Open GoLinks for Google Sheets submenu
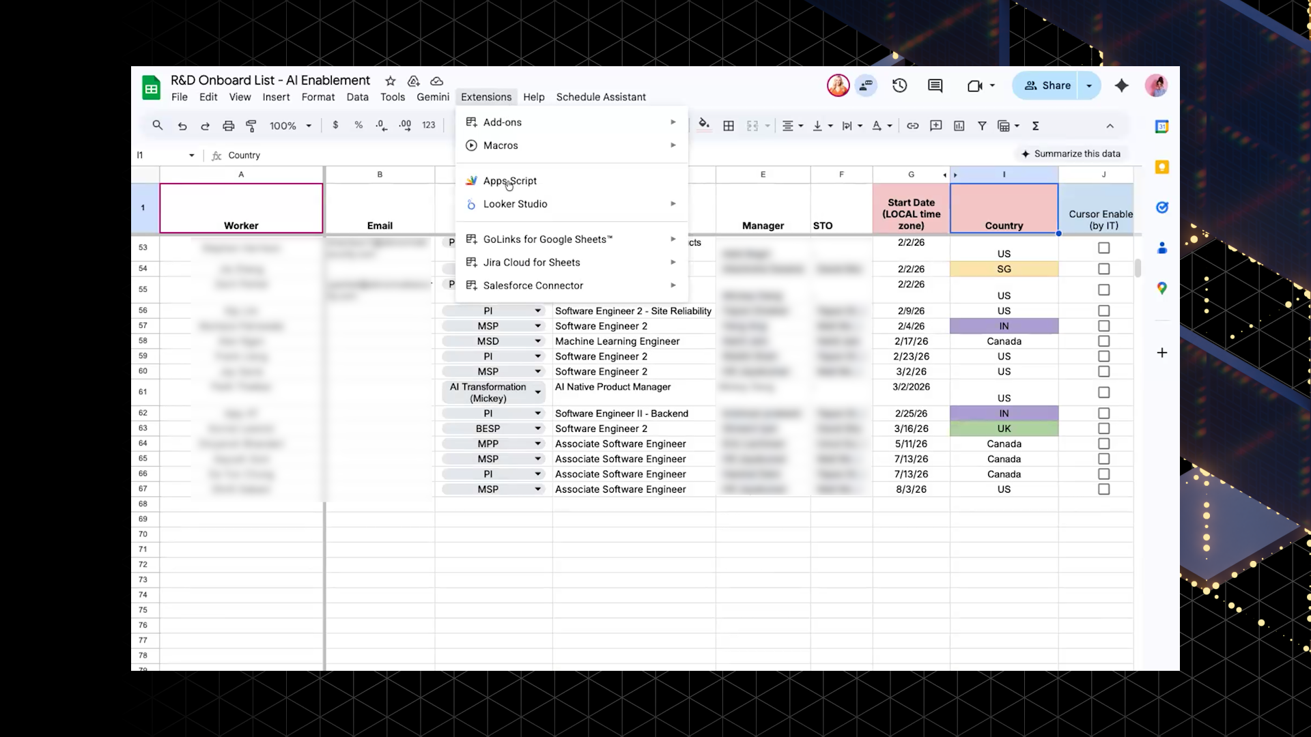Viewport: 1311px width, 737px height. (572, 240)
